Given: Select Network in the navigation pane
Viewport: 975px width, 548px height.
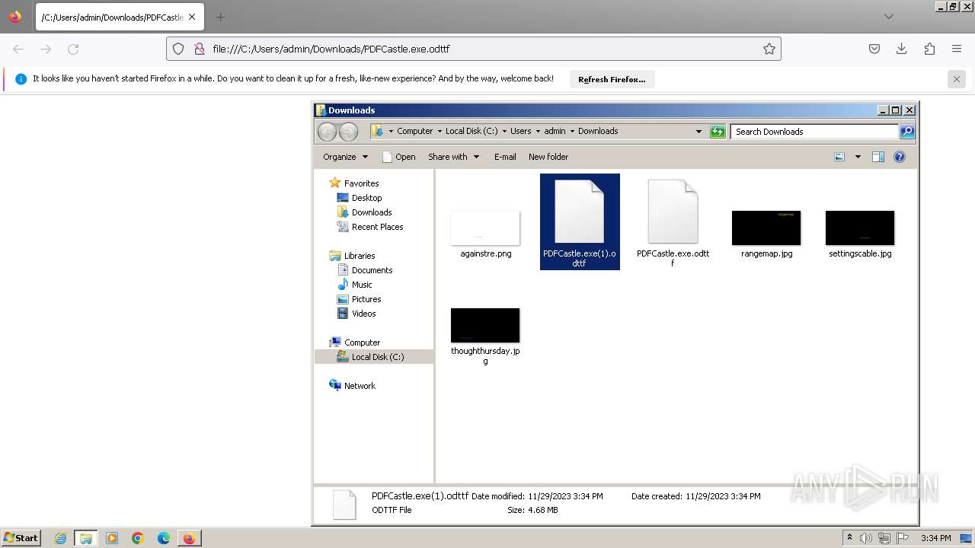Looking at the screenshot, I should click(360, 386).
